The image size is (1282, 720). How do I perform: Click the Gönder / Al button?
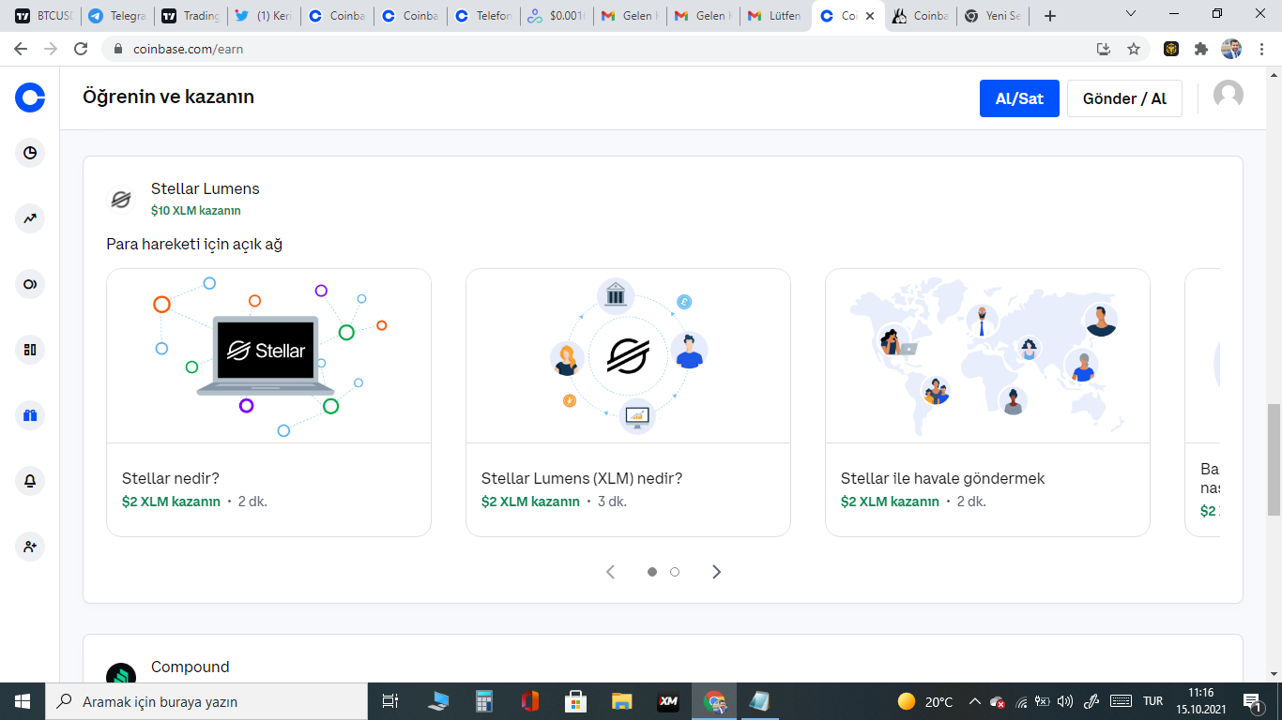point(1124,98)
